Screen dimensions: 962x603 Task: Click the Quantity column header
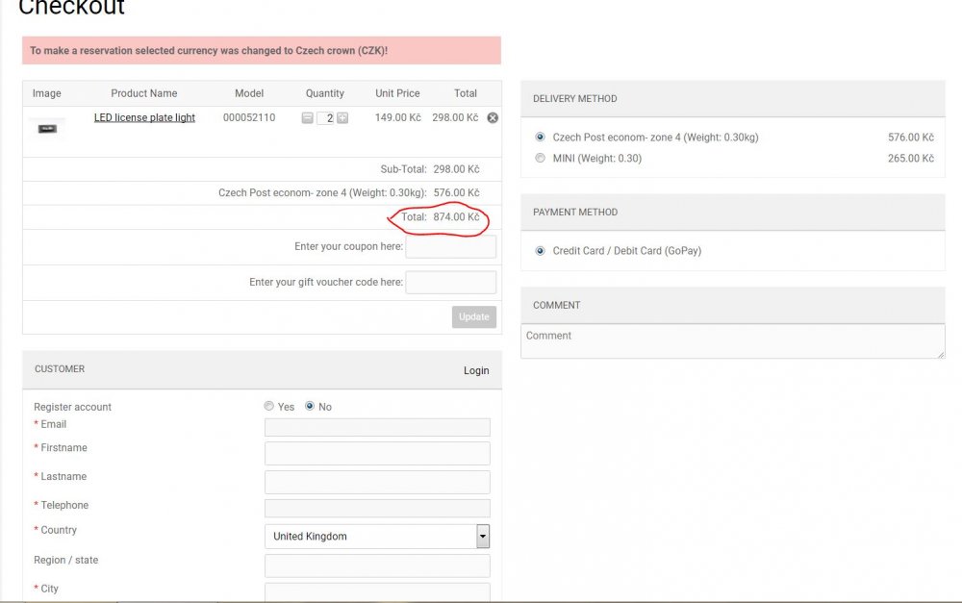pos(325,93)
